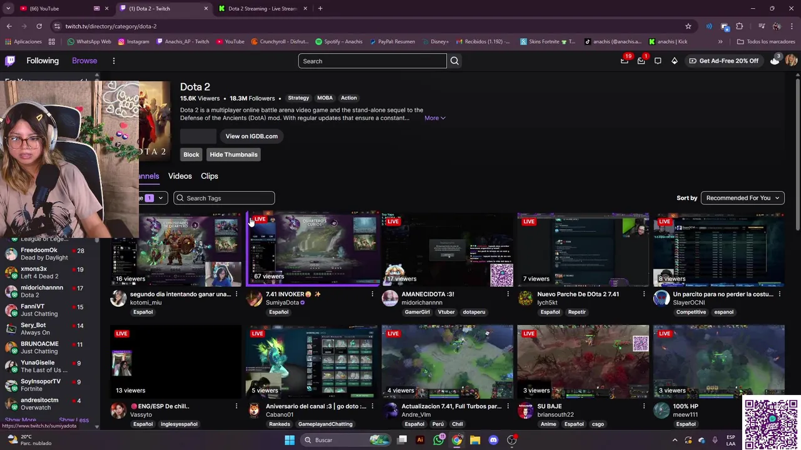Open the Whispers chat bubble icon
Screen dimensions: 801x450
(658, 61)
